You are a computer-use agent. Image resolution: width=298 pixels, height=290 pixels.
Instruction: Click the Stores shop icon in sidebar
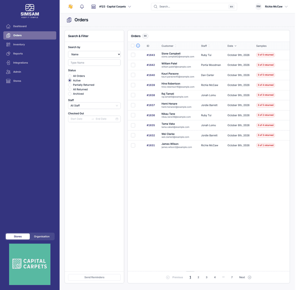[x=8, y=81]
